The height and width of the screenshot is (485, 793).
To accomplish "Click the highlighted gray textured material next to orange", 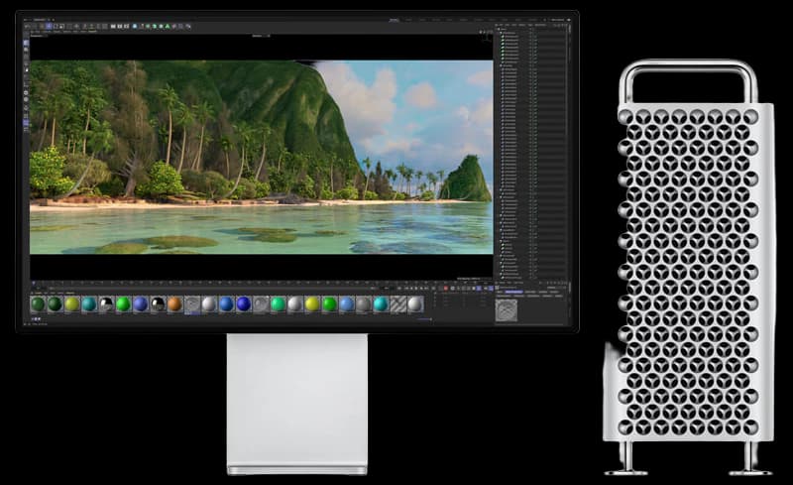I will 191,303.
